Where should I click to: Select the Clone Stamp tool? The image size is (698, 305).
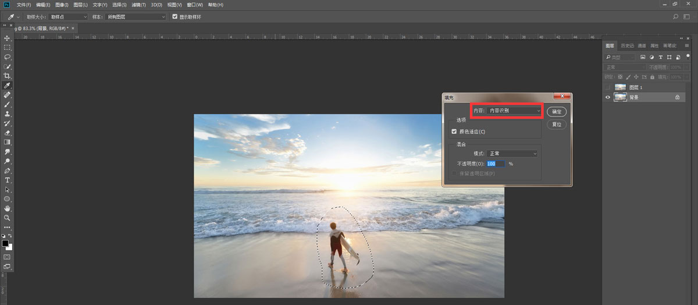[7, 114]
